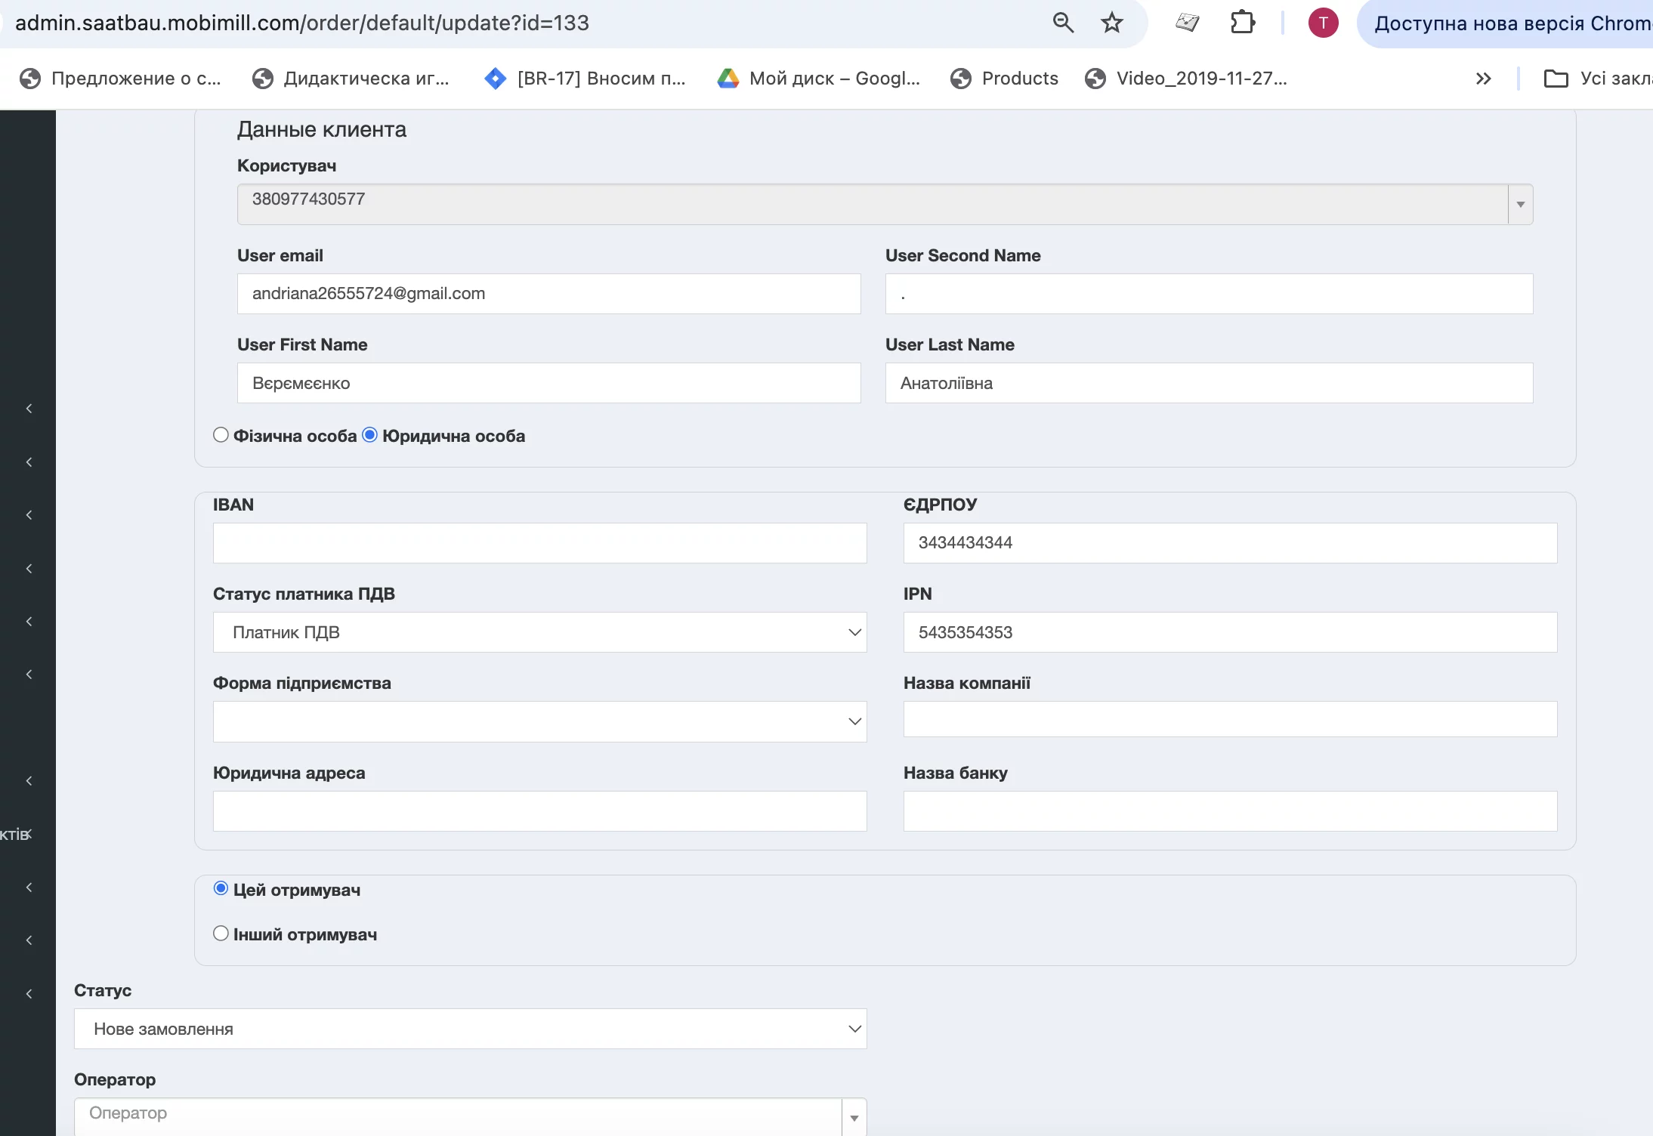1653x1136 pixels.
Task: Choose the Інший отримувач option
Action: coord(221,934)
